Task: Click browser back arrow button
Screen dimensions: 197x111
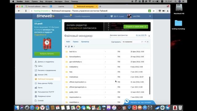Action: [x=19, y=11]
